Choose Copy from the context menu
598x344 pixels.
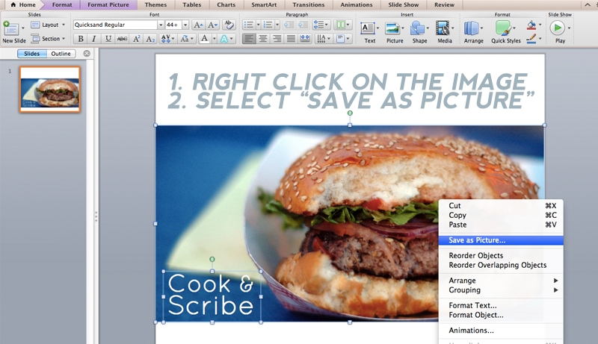pyautogui.click(x=501, y=215)
